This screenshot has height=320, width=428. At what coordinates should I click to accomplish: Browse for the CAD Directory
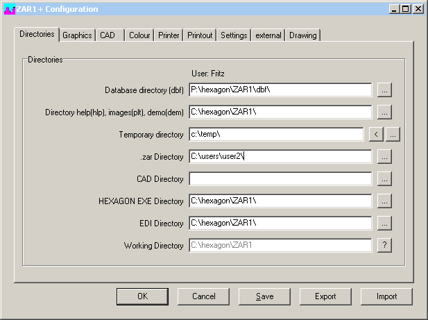tap(384, 178)
